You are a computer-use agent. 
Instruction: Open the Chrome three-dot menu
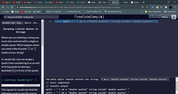175,7
